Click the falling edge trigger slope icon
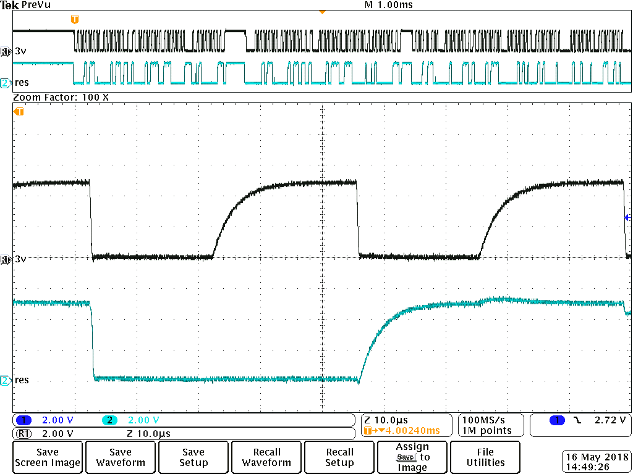 tap(578, 420)
